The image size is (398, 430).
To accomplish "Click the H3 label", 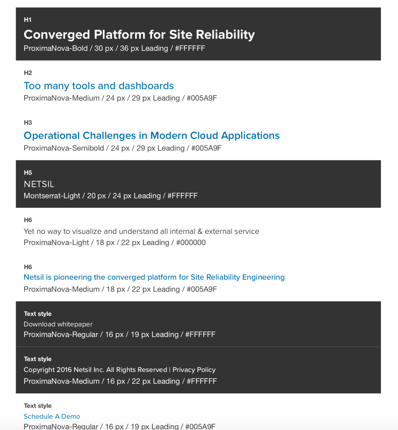I will point(28,122).
